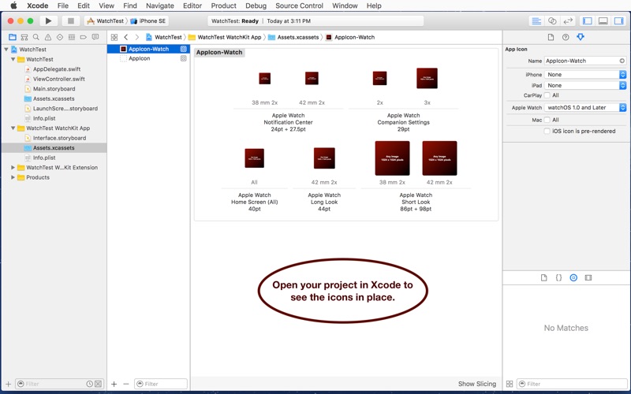Switch to the Assistant editor
631x394 pixels.
552,20
